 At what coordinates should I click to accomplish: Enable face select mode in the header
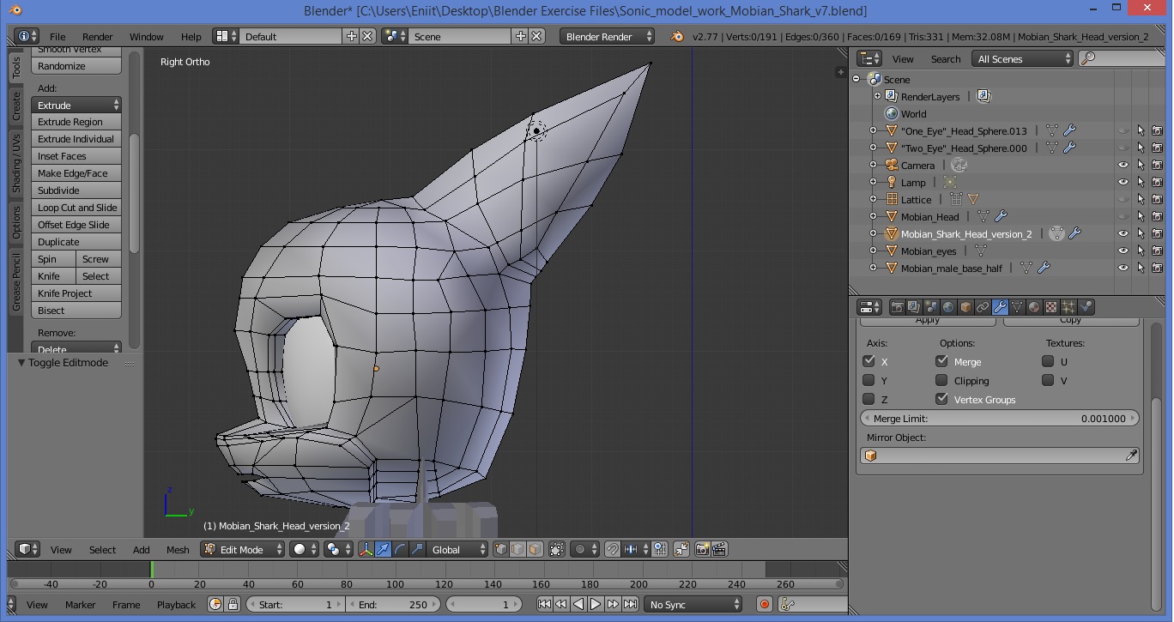point(534,549)
